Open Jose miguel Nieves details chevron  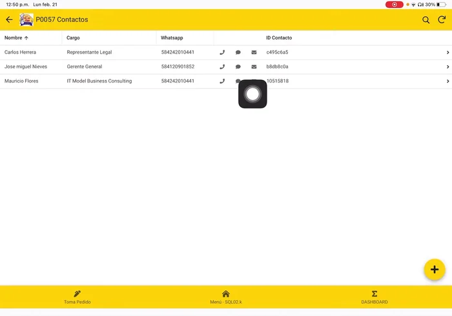click(447, 67)
